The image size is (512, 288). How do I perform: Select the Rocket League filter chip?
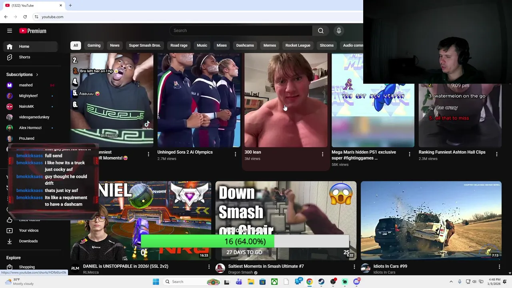click(x=298, y=46)
